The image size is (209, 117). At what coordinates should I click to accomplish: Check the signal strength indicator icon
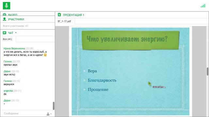click(203, 6)
